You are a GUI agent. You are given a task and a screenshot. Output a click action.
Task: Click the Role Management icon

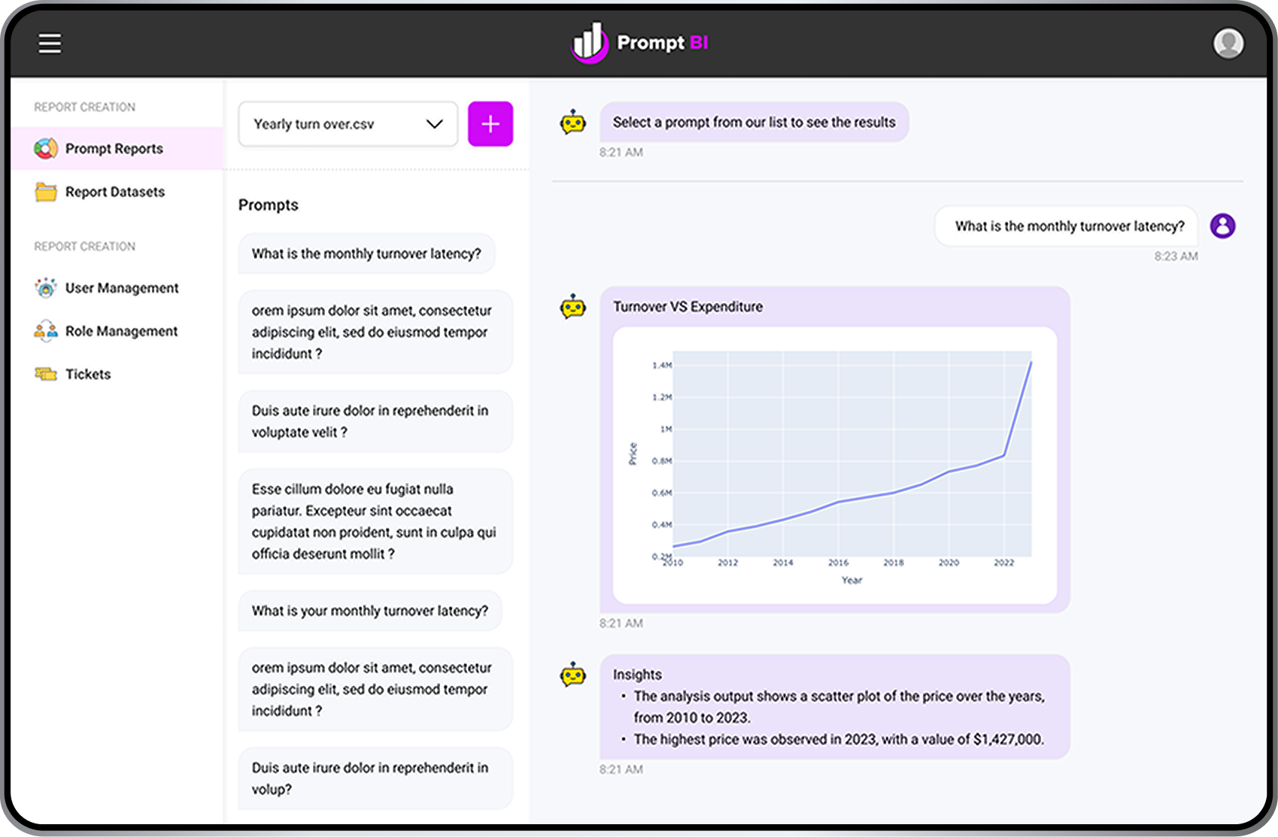coord(46,331)
